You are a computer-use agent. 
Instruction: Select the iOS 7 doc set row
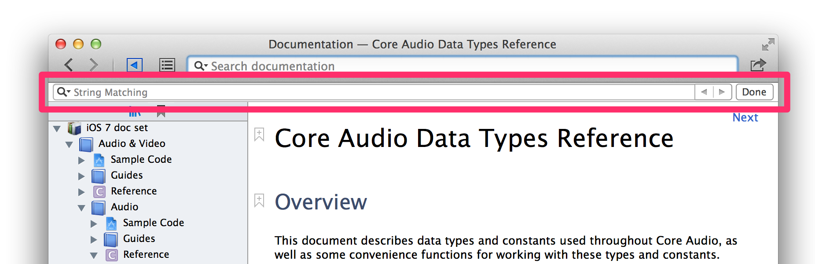(x=148, y=128)
